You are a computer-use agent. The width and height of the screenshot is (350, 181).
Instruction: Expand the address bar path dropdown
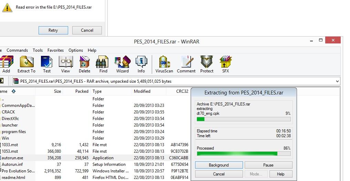click(337, 81)
